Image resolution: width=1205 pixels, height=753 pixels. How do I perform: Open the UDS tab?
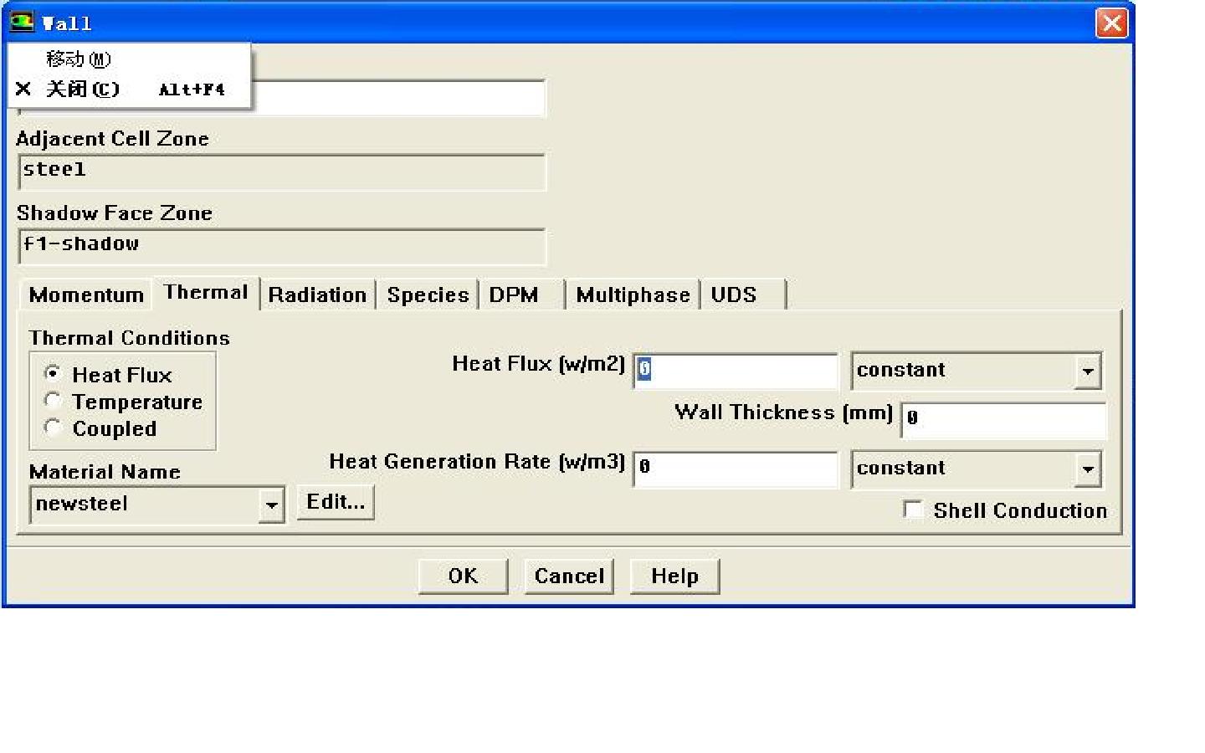733,295
